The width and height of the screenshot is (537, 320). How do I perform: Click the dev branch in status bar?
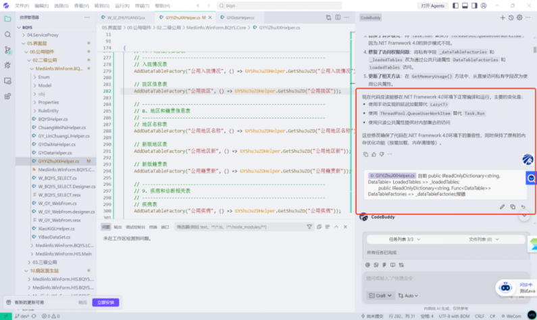point(22,316)
